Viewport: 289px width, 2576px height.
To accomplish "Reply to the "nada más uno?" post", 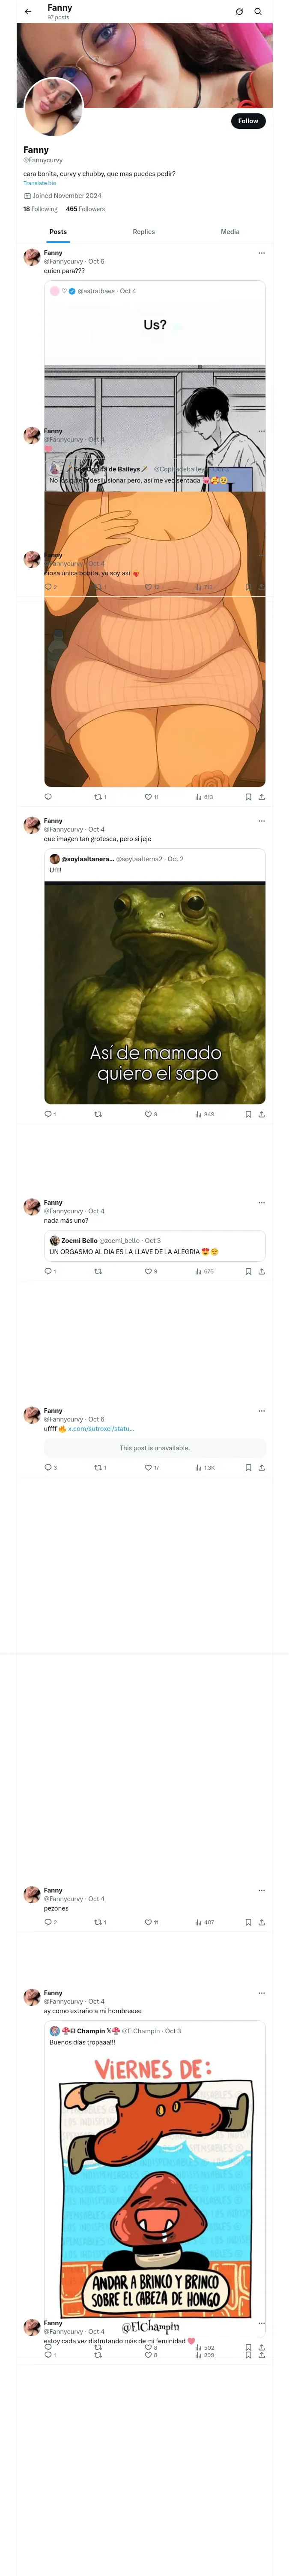I will (x=48, y=1271).
